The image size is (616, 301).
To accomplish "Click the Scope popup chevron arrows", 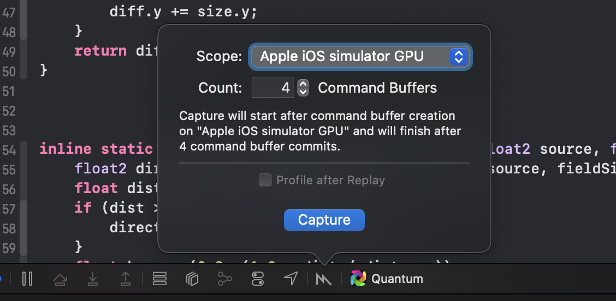I will [458, 56].
